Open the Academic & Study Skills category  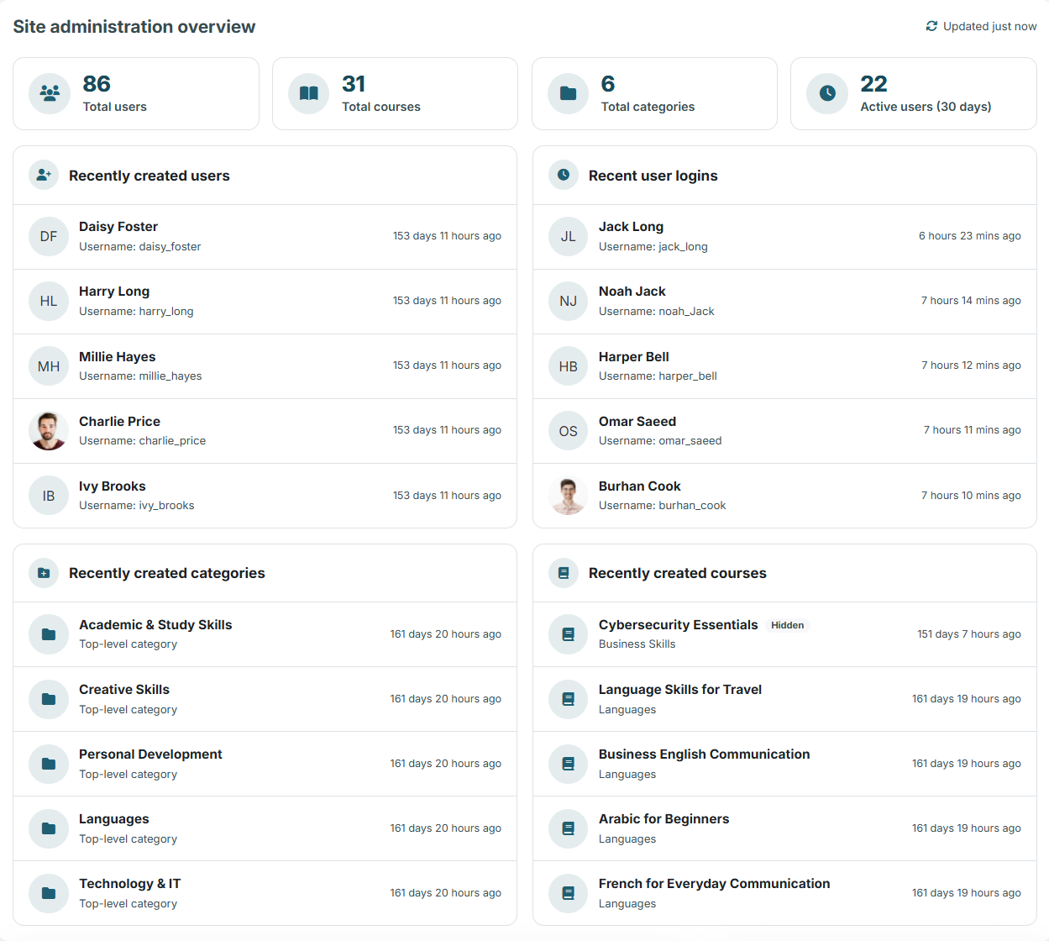[x=155, y=625]
